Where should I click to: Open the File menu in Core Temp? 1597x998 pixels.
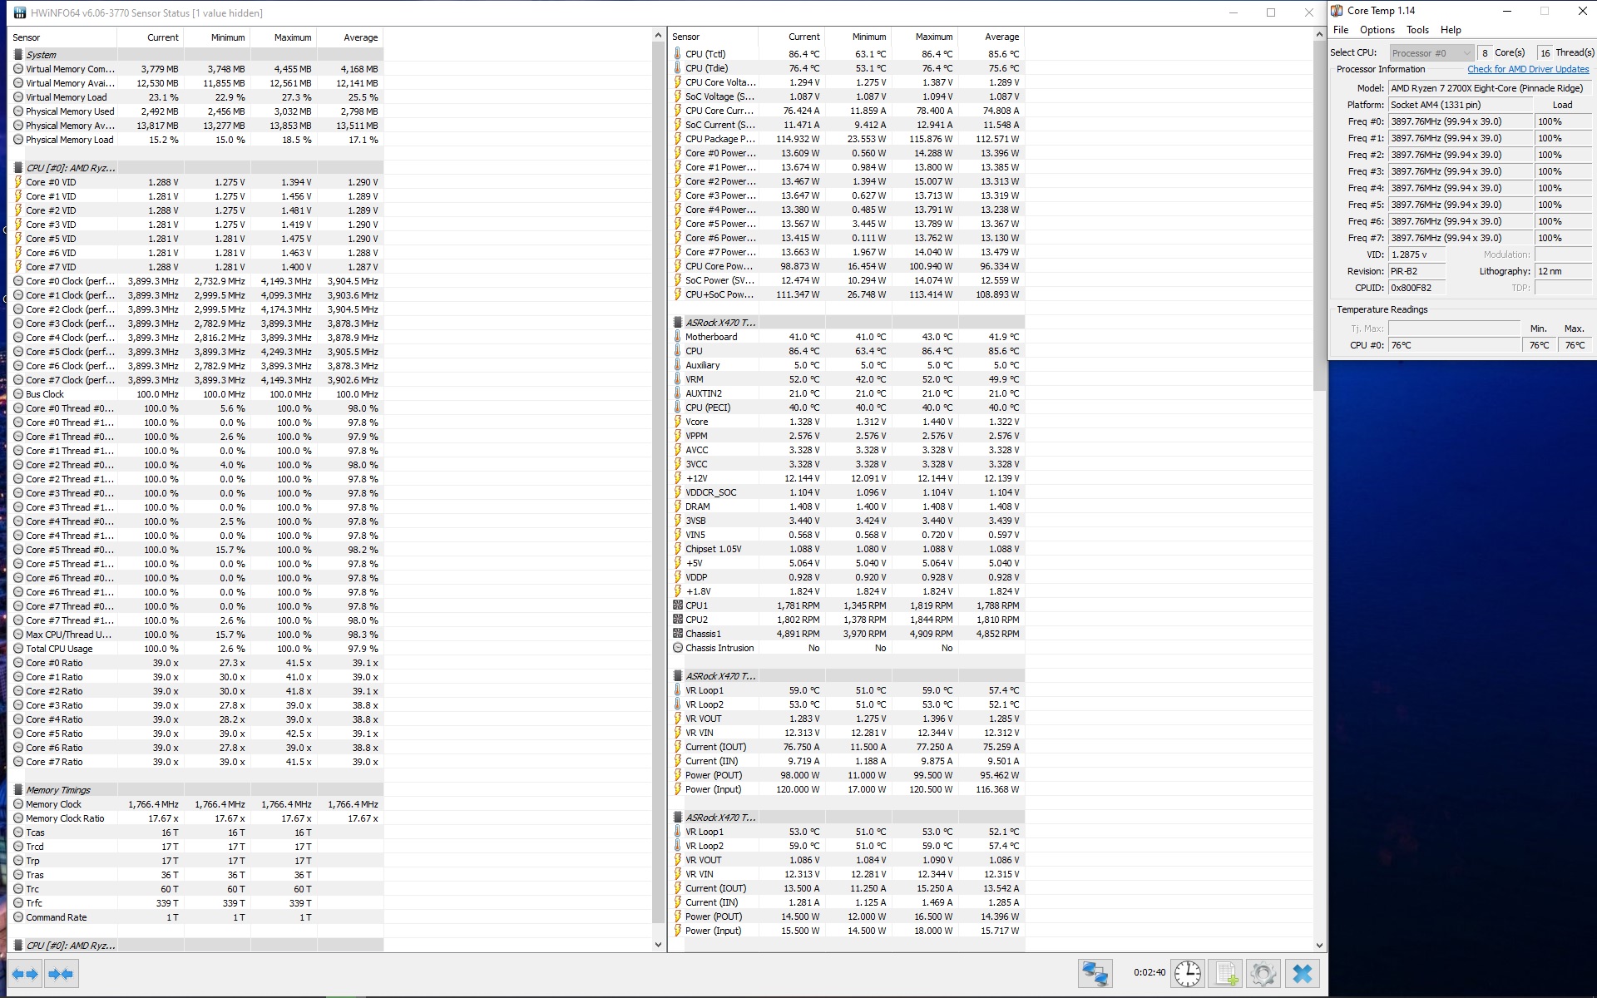point(1341,30)
